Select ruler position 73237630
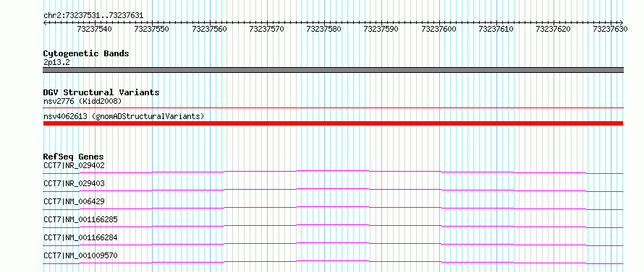Viewport: 644px width, 272px height. [611, 30]
